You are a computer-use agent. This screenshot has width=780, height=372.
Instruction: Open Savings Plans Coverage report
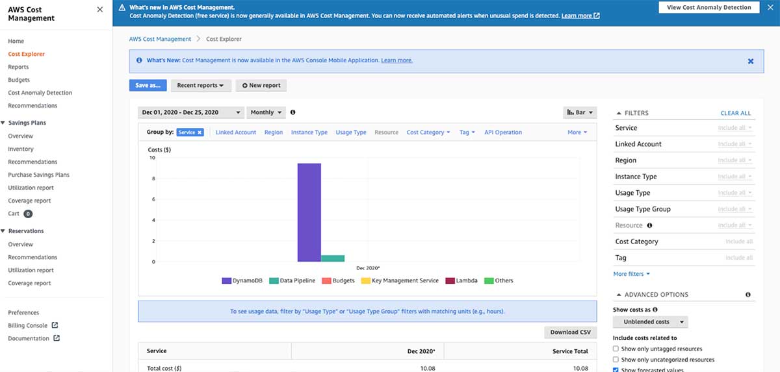29,201
